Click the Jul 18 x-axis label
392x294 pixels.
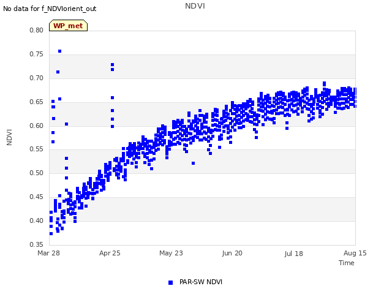click(293, 254)
